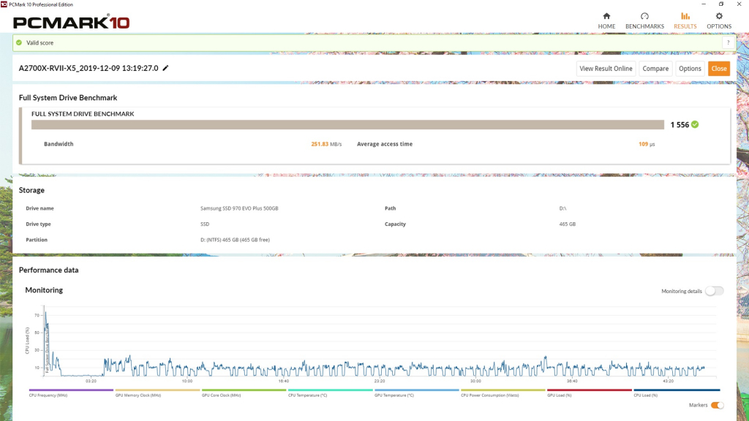This screenshot has width=749, height=421.
Task: Click the View Result Online button
Action: click(606, 69)
